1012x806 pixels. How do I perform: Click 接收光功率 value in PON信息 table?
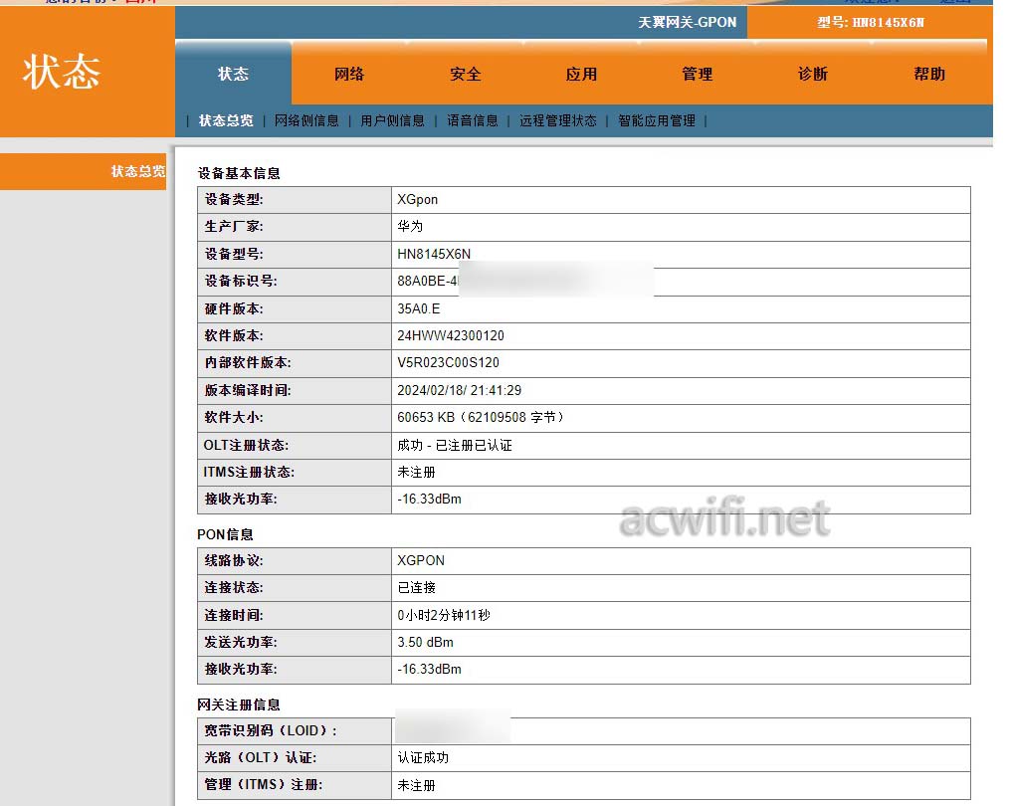click(429, 670)
